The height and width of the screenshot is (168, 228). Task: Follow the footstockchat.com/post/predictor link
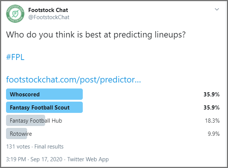73,80
